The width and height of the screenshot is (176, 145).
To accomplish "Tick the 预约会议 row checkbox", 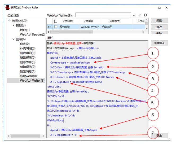I will (x=56, y=27).
